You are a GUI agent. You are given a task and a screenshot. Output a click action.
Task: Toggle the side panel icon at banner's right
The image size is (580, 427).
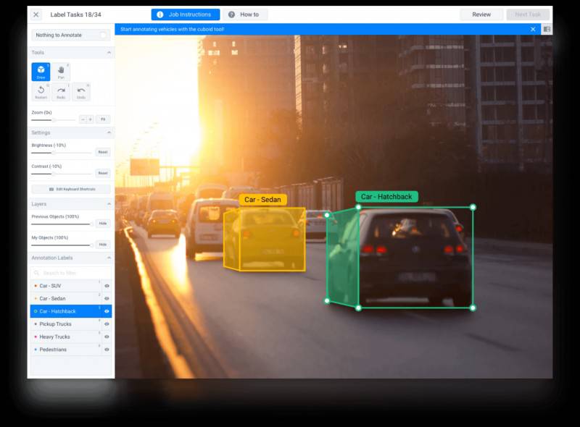point(547,30)
